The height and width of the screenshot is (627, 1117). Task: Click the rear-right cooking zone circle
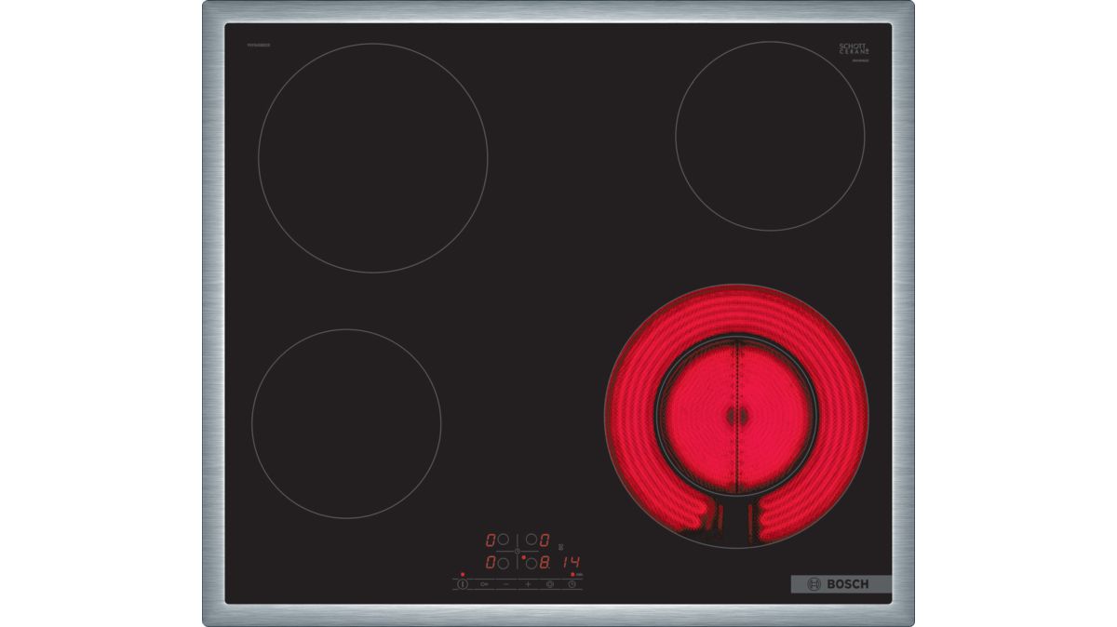pyautogui.click(x=770, y=136)
